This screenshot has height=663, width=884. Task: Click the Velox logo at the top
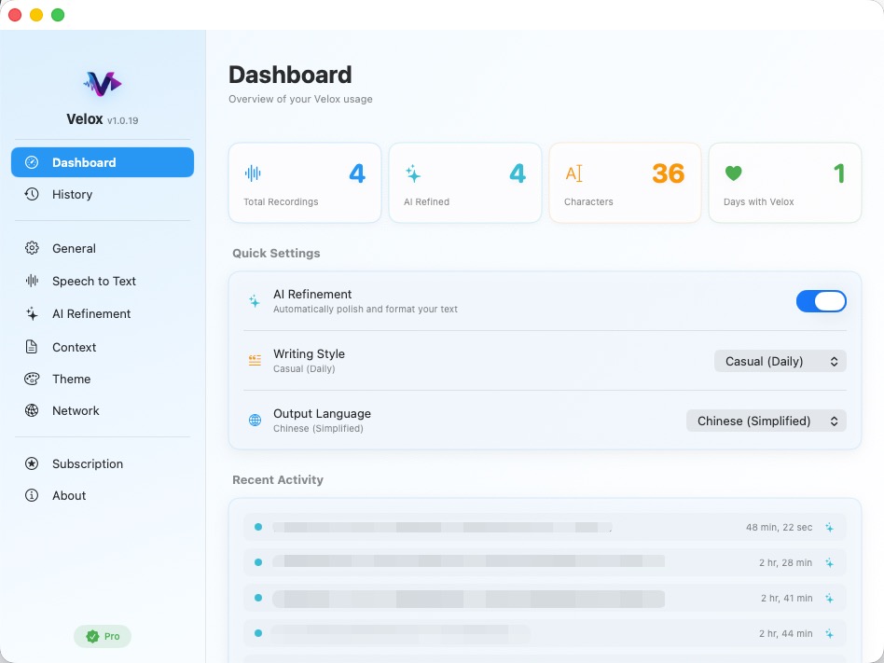[x=103, y=84]
